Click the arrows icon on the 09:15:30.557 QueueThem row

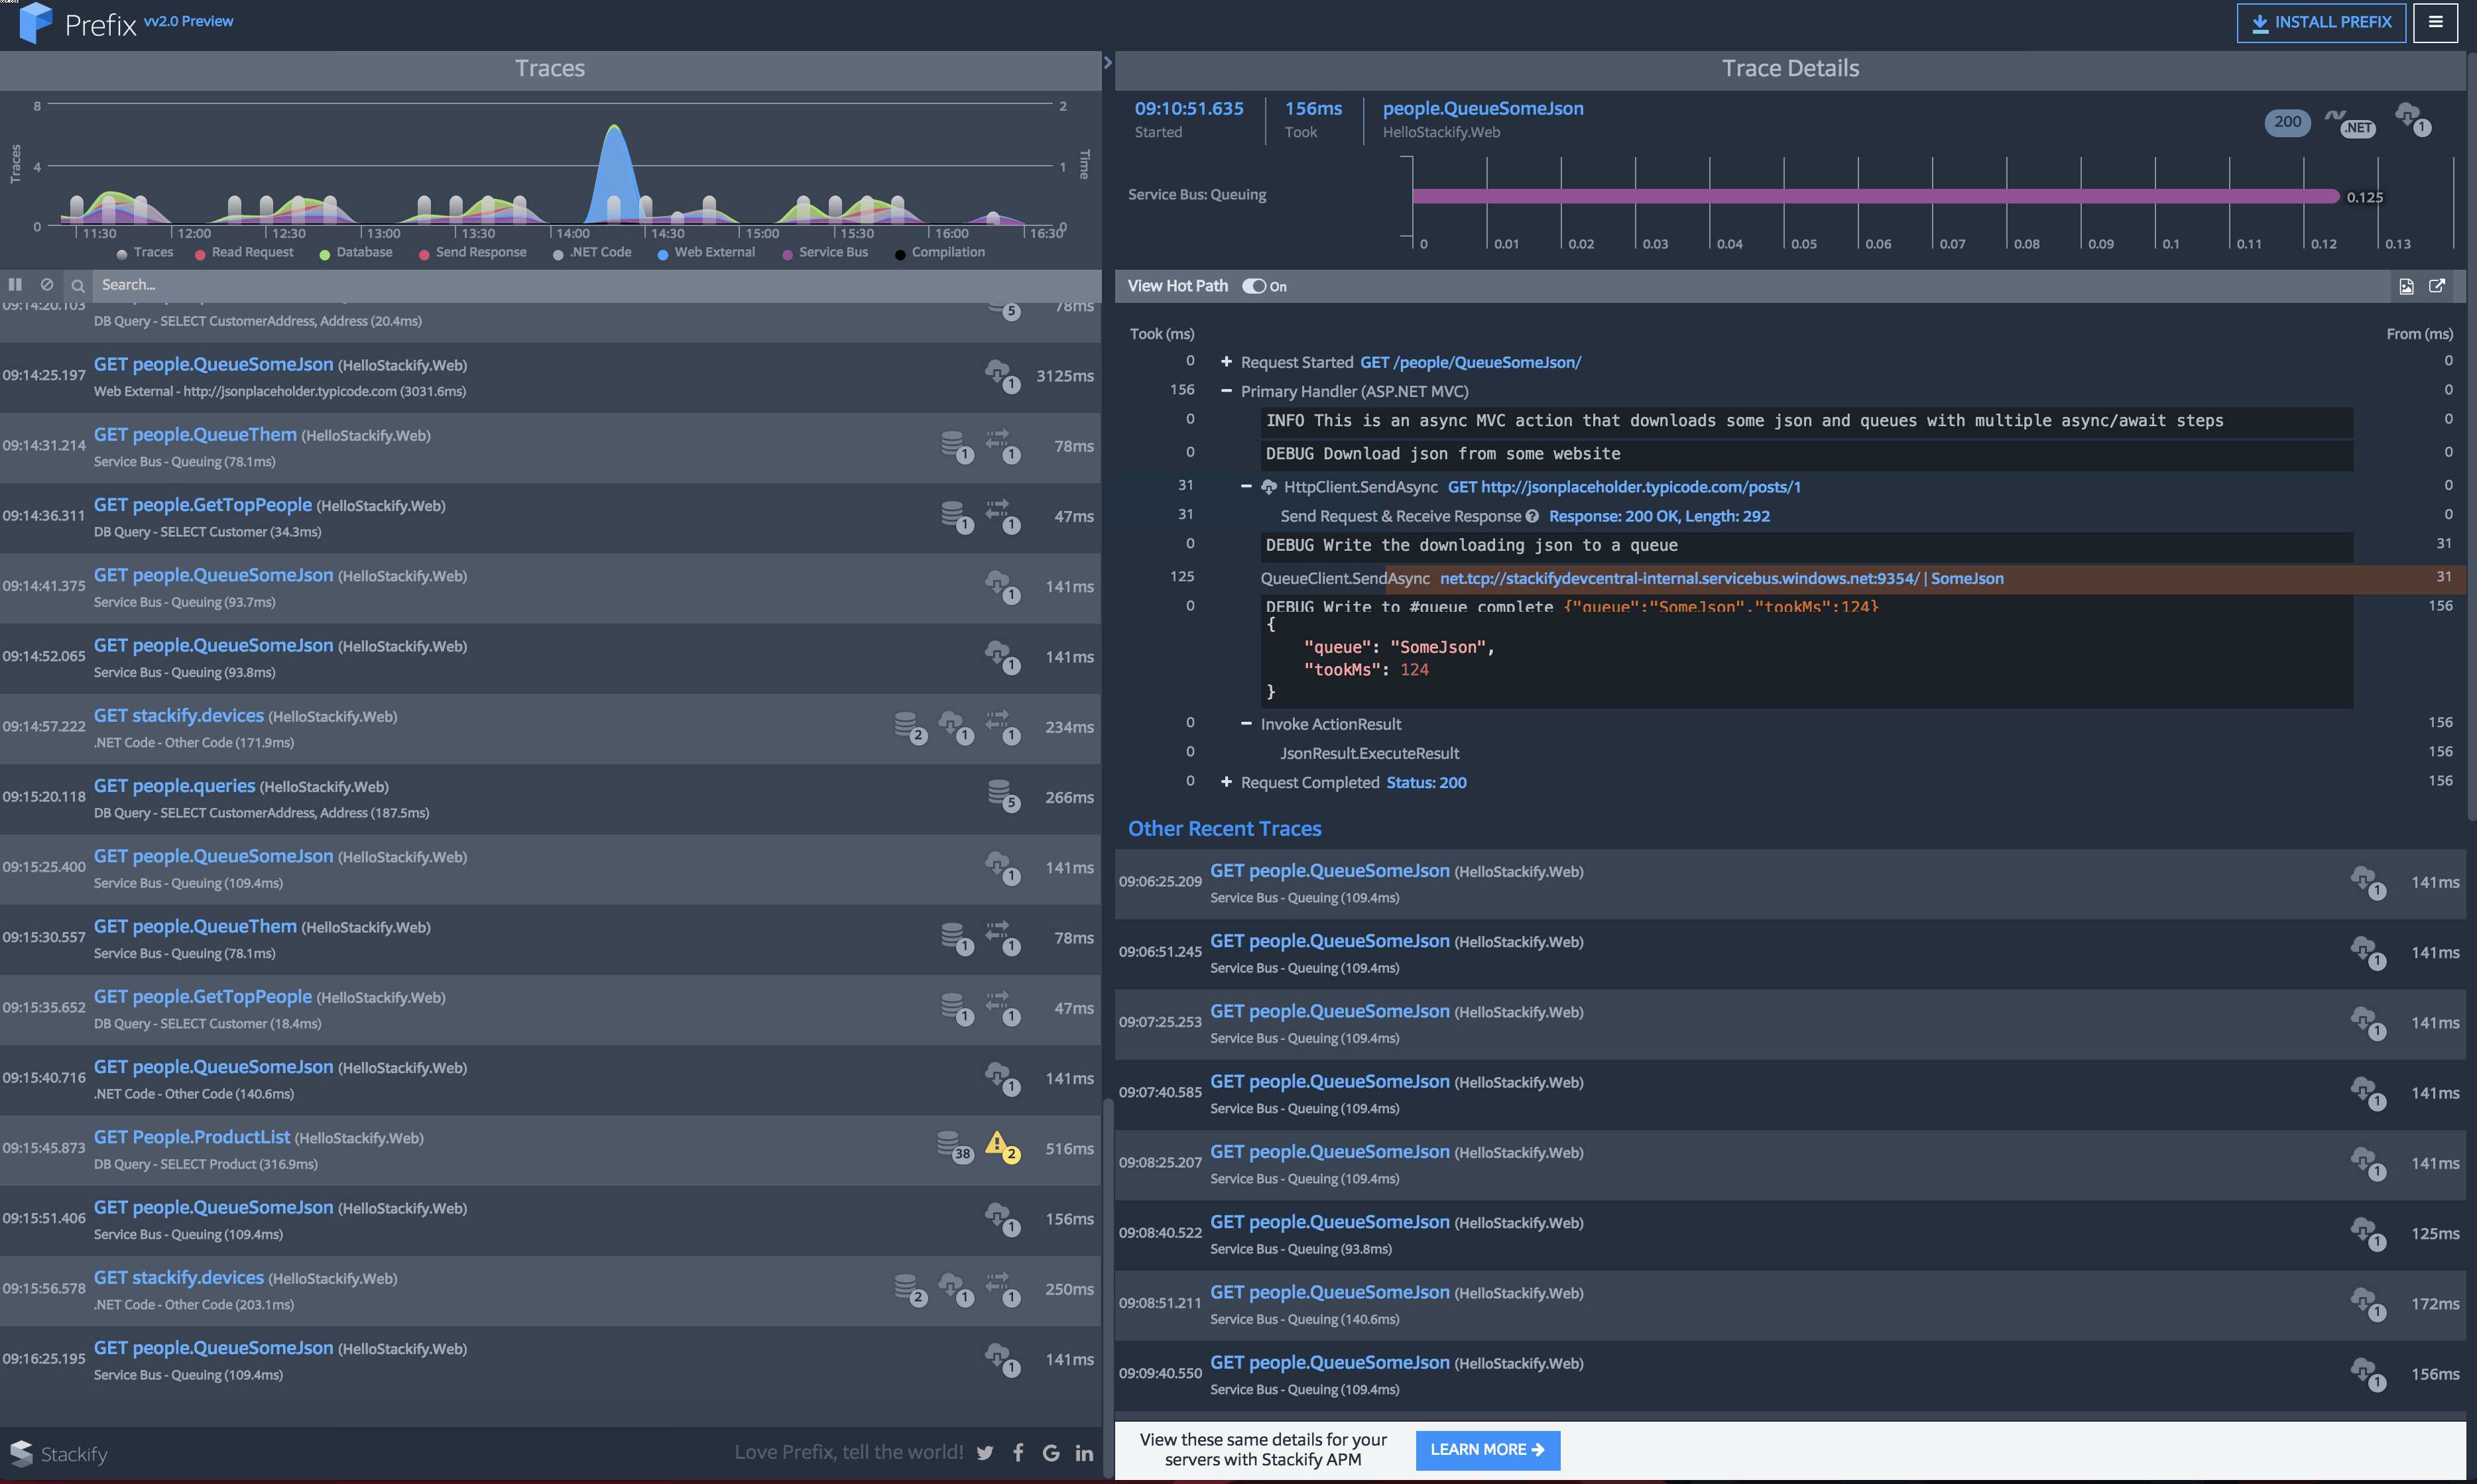tap(1002, 937)
